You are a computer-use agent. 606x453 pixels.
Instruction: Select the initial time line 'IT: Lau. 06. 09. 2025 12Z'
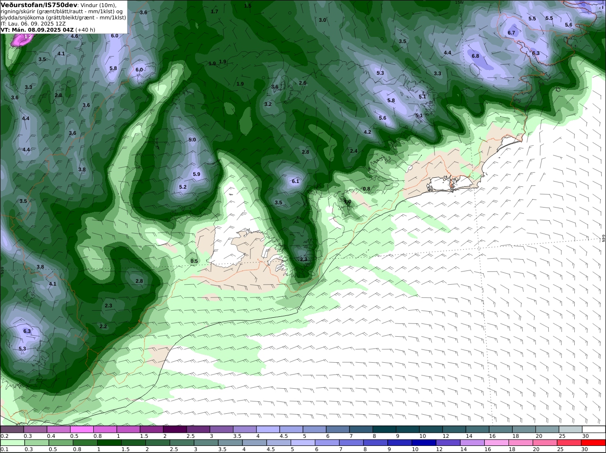(33, 23)
